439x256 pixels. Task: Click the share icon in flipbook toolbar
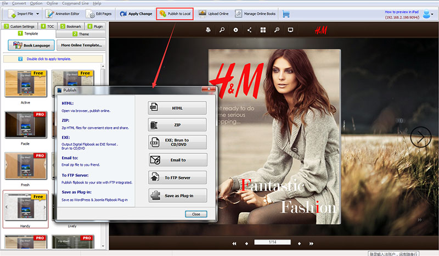point(249,30)
